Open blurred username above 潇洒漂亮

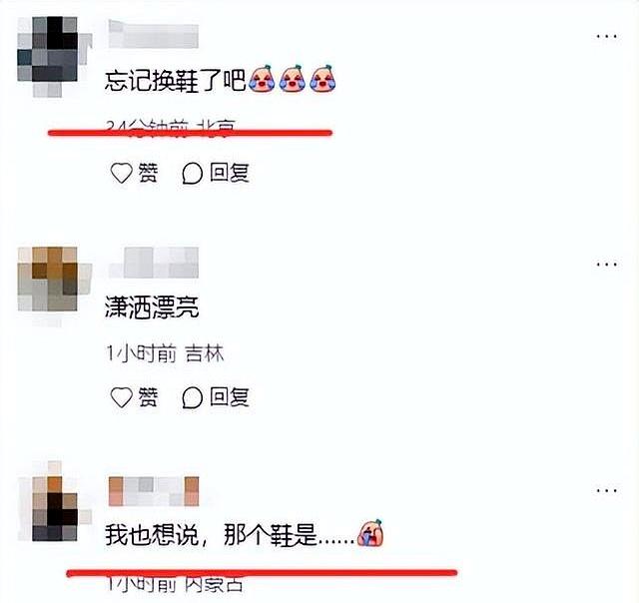pos(154,263)
